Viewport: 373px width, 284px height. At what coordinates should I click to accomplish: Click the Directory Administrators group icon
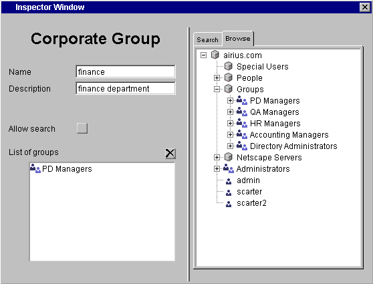(242, 146)
